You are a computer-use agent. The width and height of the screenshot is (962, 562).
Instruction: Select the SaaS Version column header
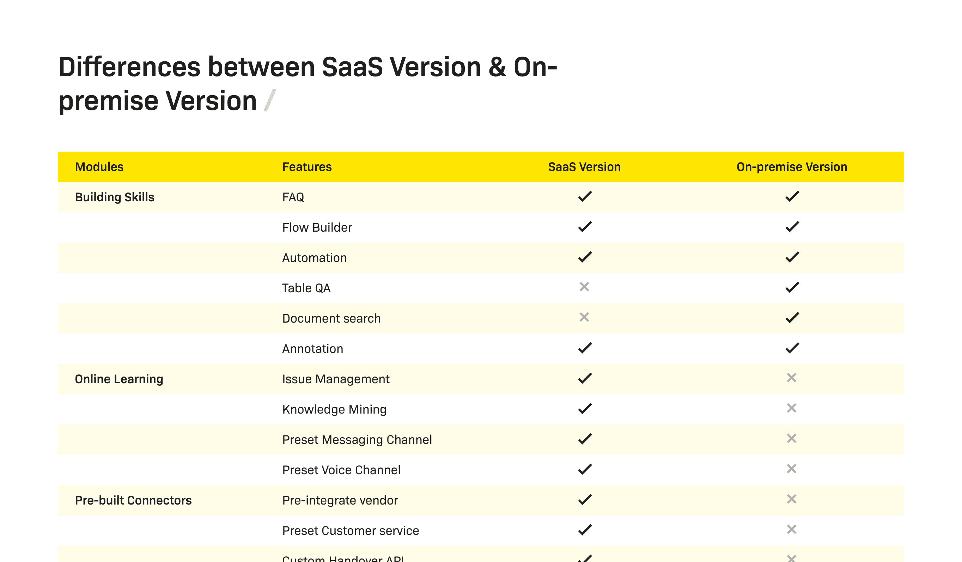[x=584, y=167]
